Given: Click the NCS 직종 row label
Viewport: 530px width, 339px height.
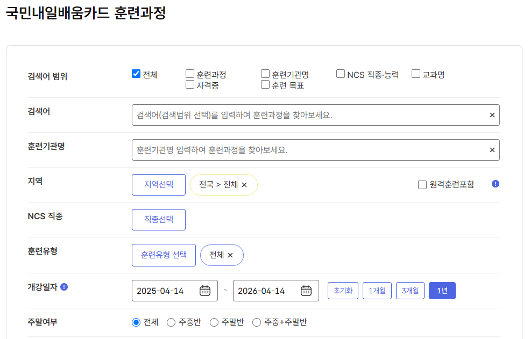Looking at the screenshot, I should click(45, 216).
